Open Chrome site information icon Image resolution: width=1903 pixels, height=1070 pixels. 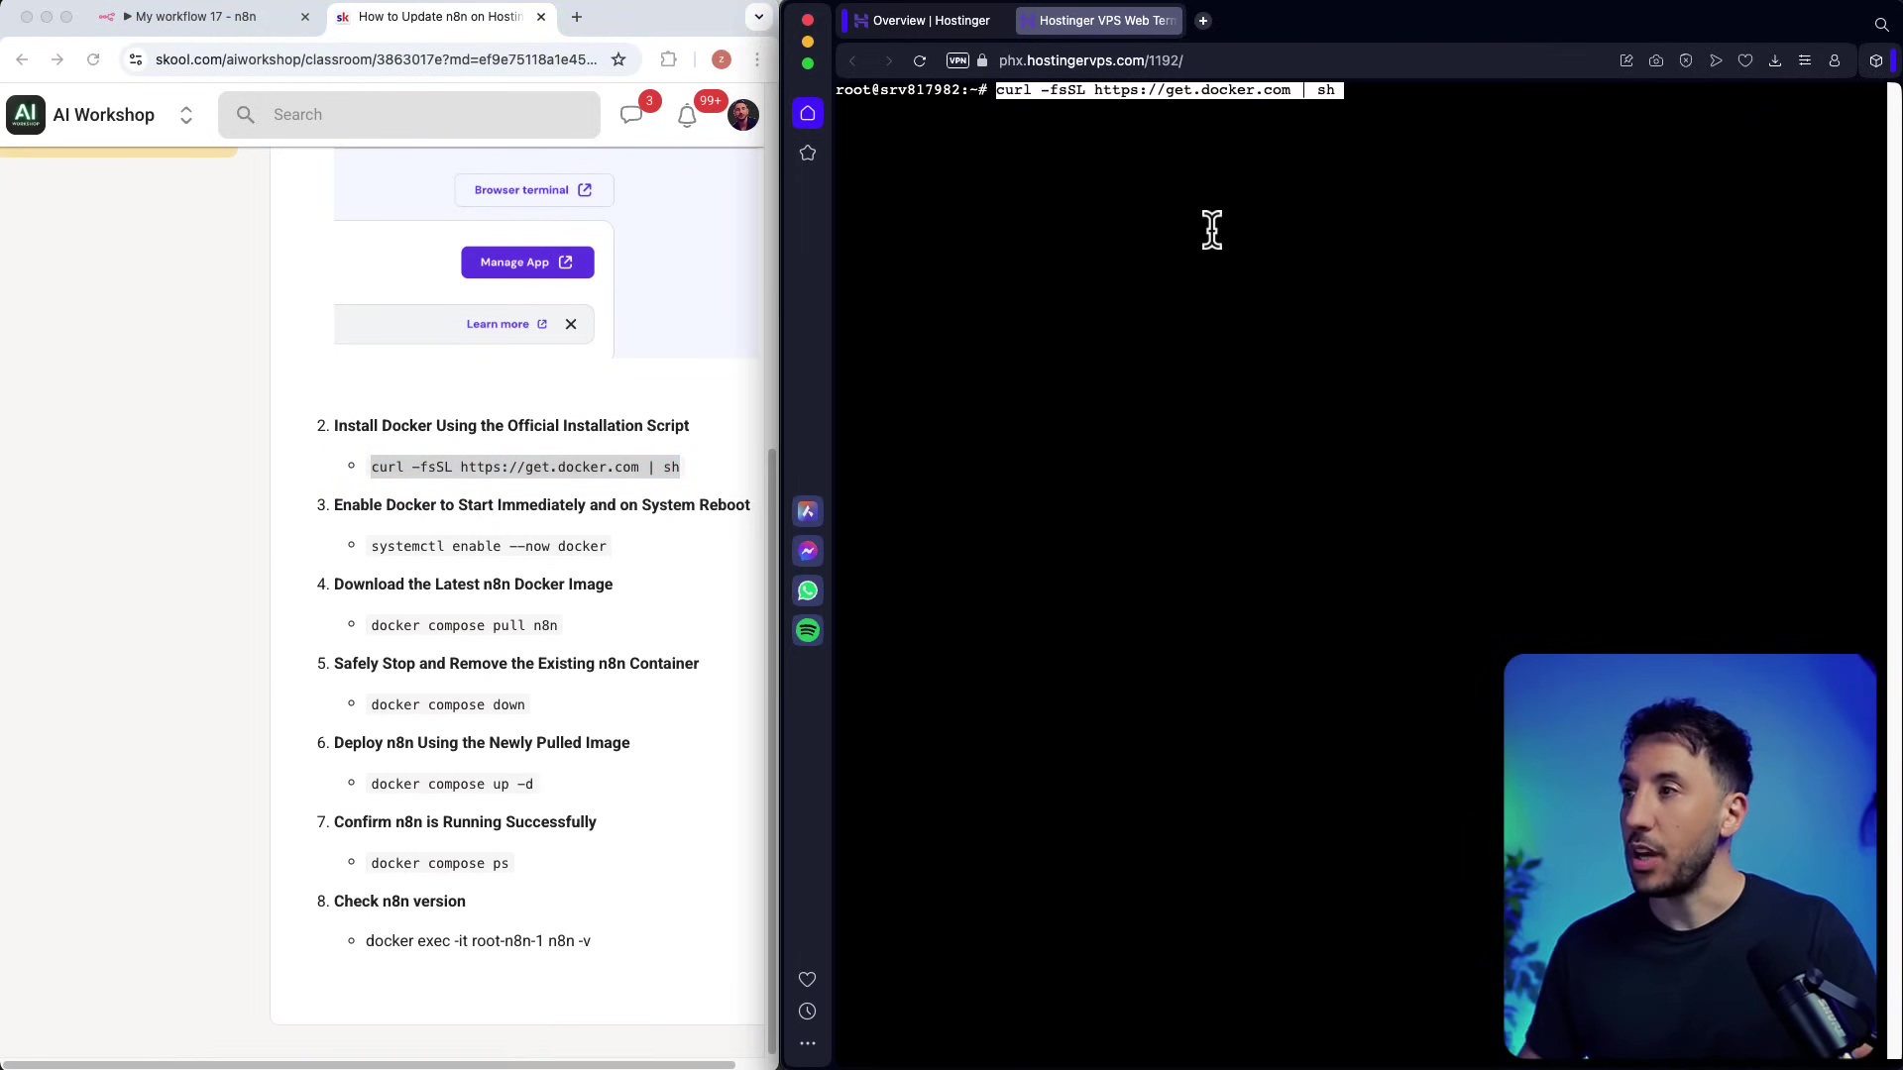coord(136,59)
